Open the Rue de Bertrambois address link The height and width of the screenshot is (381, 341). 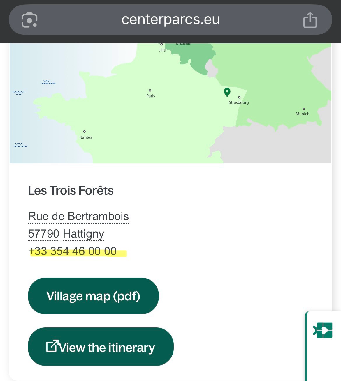[x=78, y=217]
